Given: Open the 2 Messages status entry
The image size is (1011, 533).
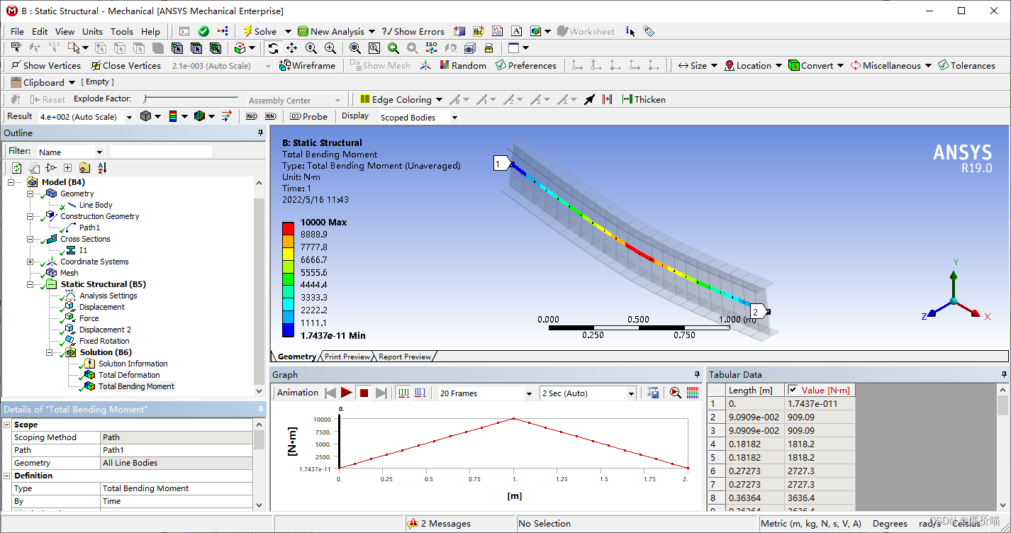Looking at the screenshot, I should [x=440, y=524].
